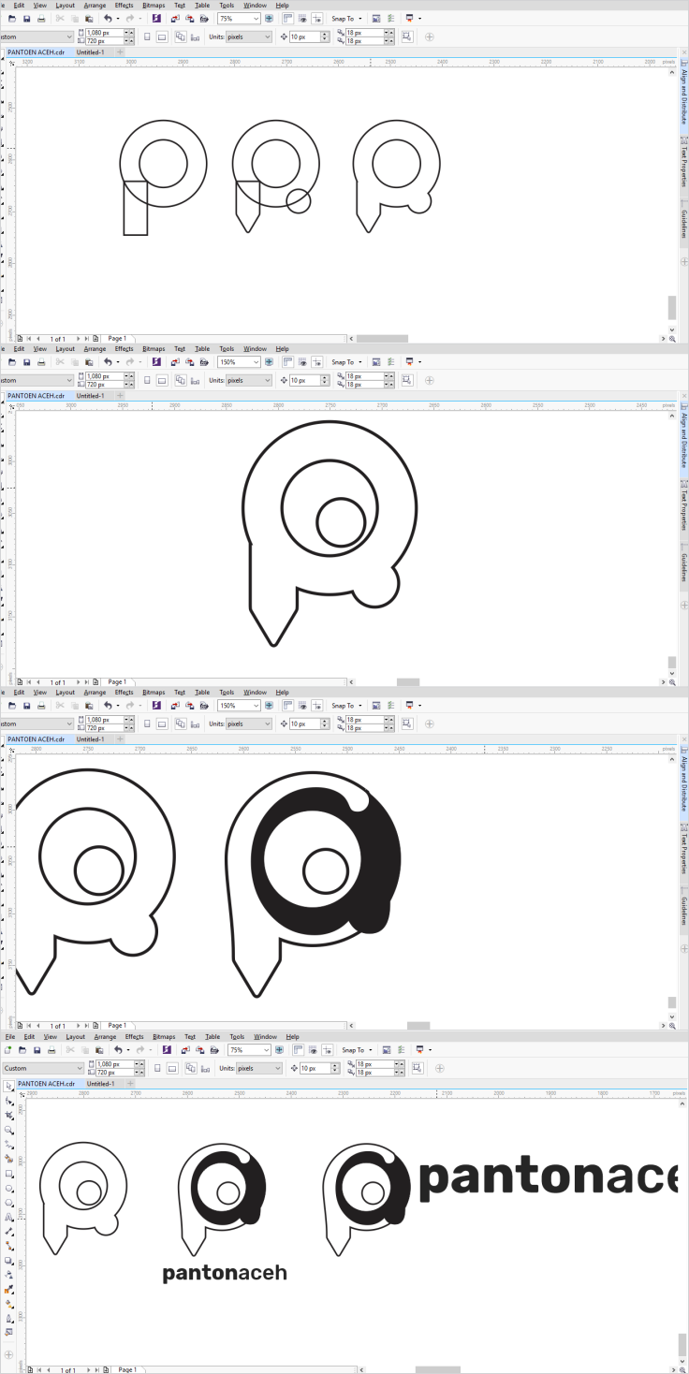This screenshot has width=689, height=1374.
Task: Select the Interactive Fill tool in toolbox
Action: pos(8,1302)
